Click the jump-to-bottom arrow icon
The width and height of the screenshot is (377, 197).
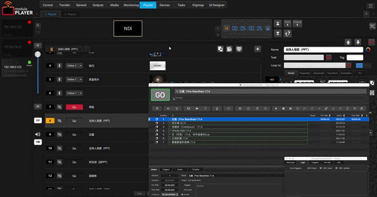point(277,33)
